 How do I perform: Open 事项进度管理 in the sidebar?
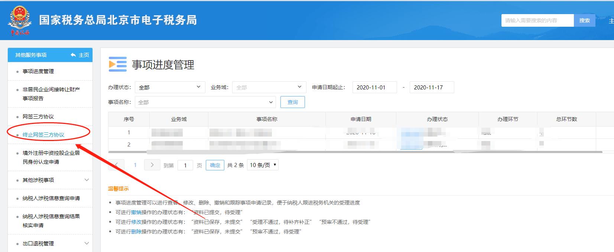tap(38, 71)
